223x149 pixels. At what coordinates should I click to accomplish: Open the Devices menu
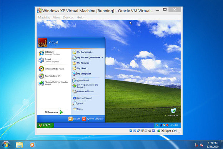[68, 17]
